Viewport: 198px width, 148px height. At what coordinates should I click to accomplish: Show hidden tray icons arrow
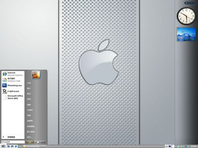point(176,146)
